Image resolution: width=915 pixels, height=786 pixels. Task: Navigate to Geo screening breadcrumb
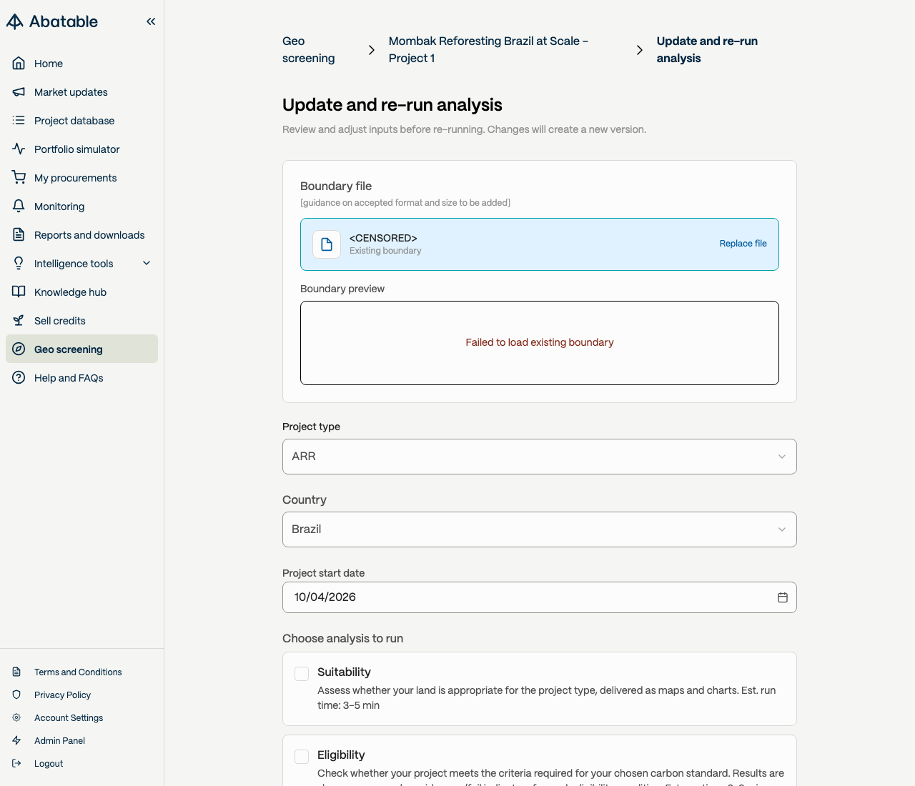point(308,50)
